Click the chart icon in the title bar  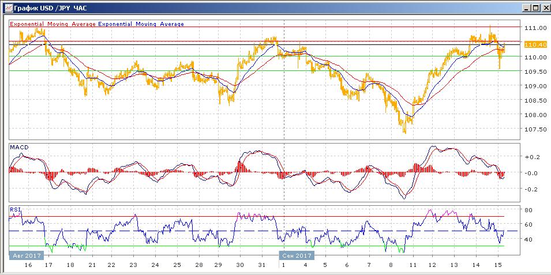6,8
